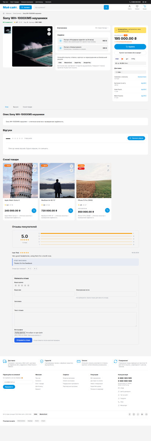Add iPhone 15 Pro 256GB to favorites
The image size is (151, 441).
[x=108, y=166]
